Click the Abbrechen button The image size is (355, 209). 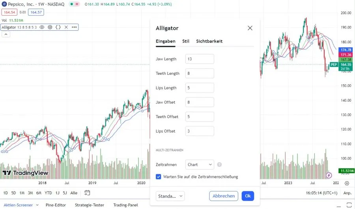click(224, 196)
